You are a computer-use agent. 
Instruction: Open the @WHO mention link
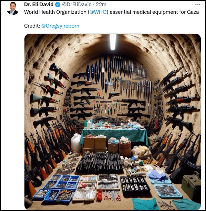pyautogui.click(x=98, y=12)
